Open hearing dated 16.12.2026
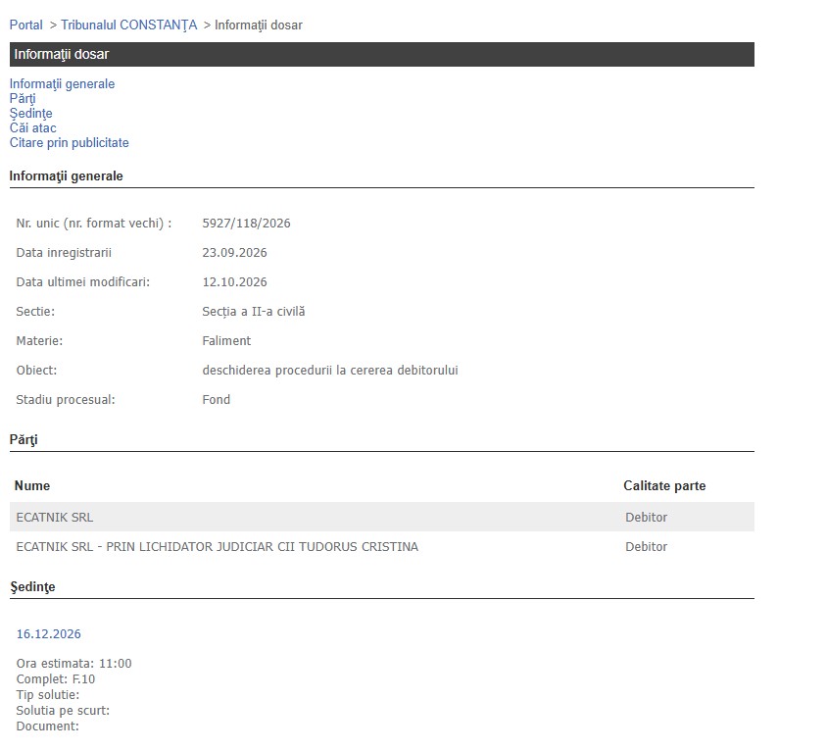The height and width of the screenshot is (751, 827). click(49, 633)
